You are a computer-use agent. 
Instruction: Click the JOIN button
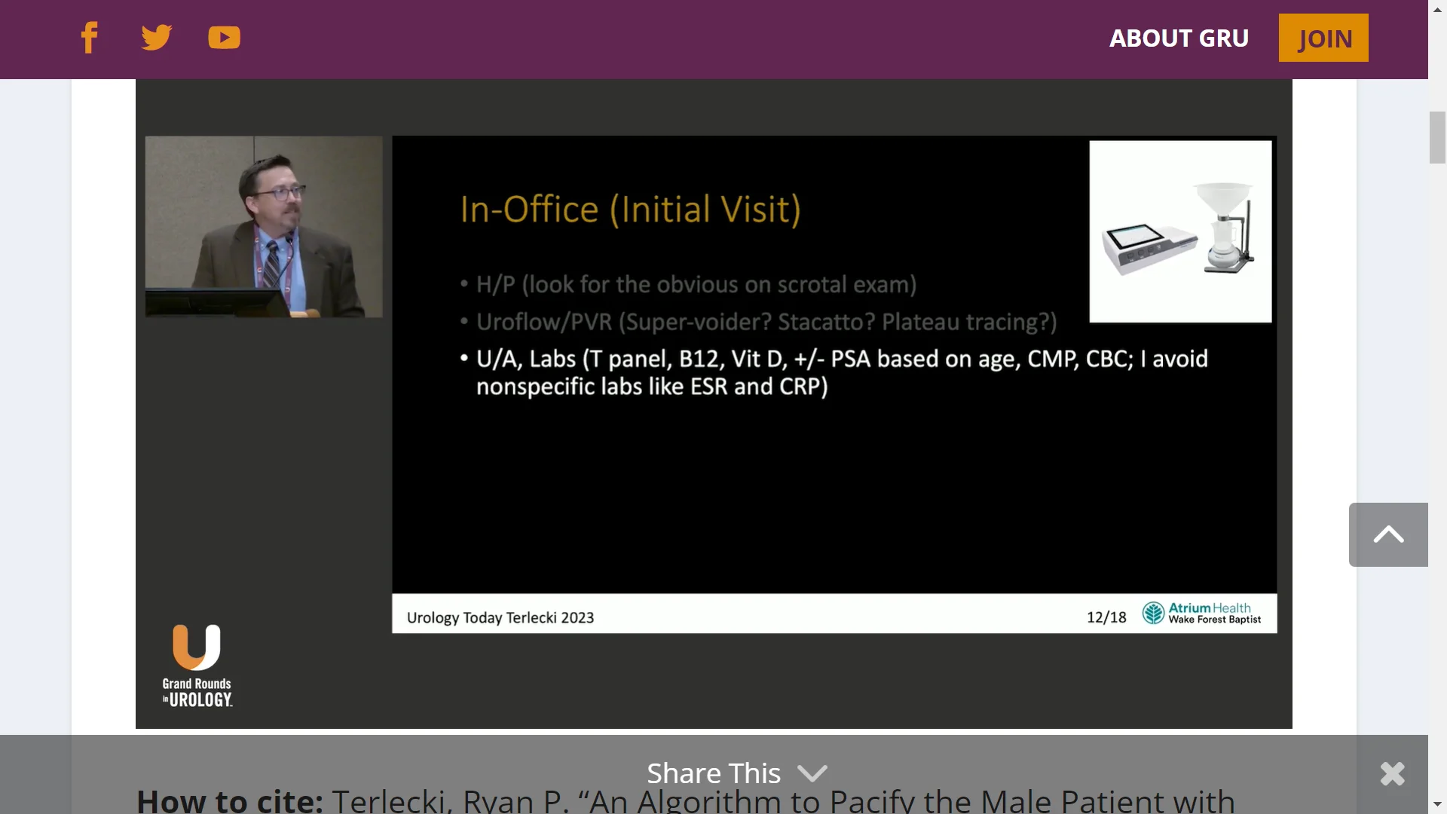point(1323,38)
